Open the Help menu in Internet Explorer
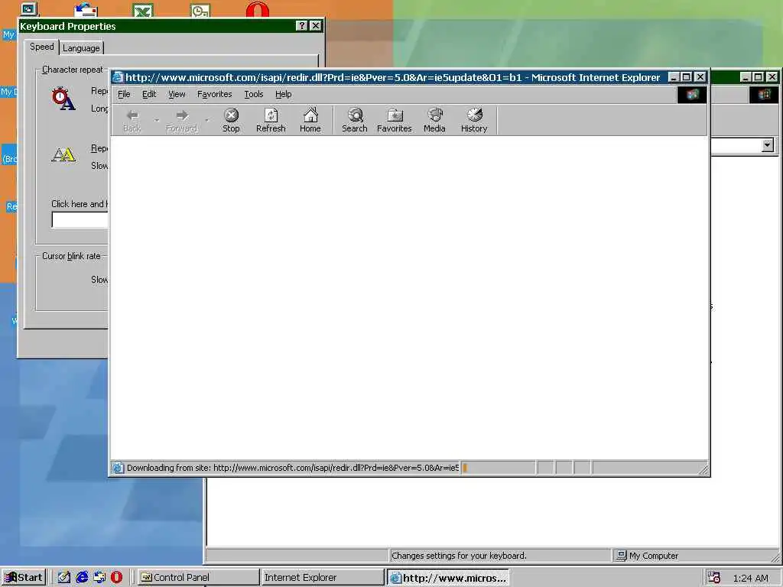This screenshot has height=587, width=783. pyautogui.click(x=283, y=94)
